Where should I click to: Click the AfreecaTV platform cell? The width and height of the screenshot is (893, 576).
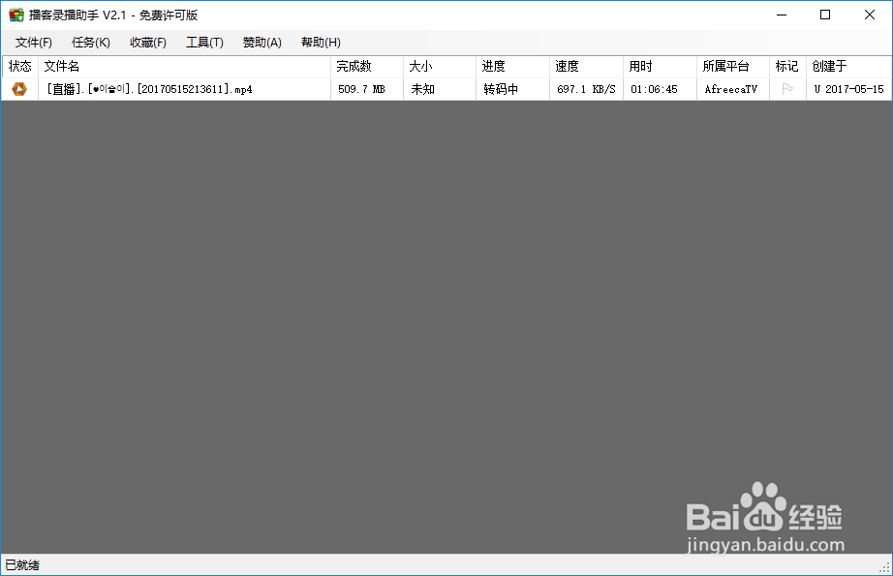(732, 88)
